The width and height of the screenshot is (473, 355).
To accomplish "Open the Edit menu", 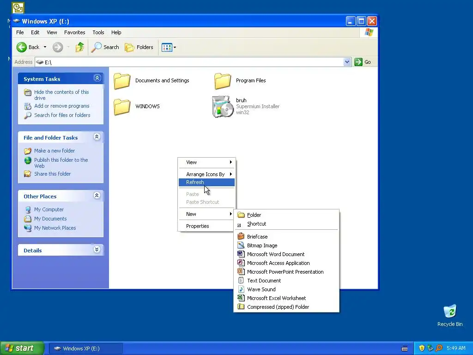I will coord(35,32).
